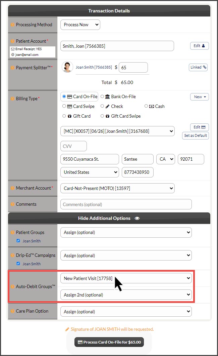Click the phone number field

pos(138,172)
